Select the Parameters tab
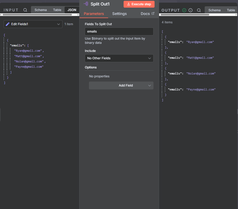The height and width of the screenshot is (209, 238). pyautogui.click(x=94, y=14)
